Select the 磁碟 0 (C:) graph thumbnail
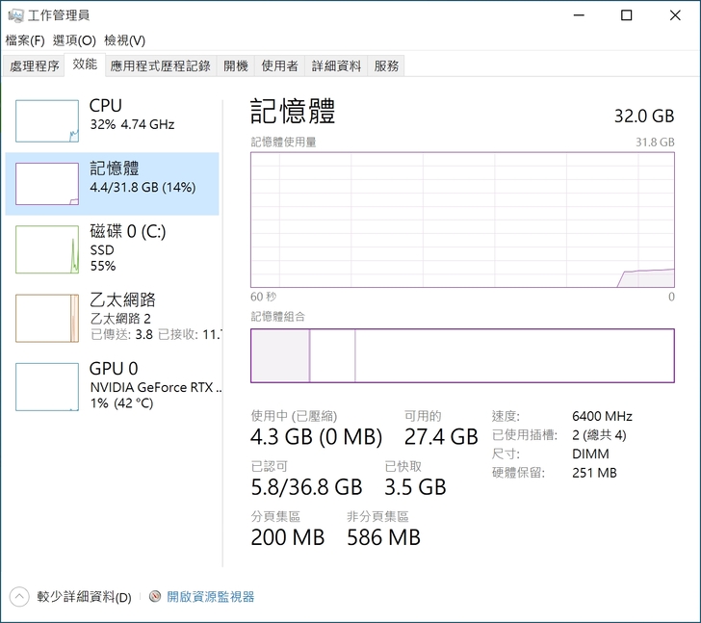Screen dimensions: 701x623 (x=47, y=249)
